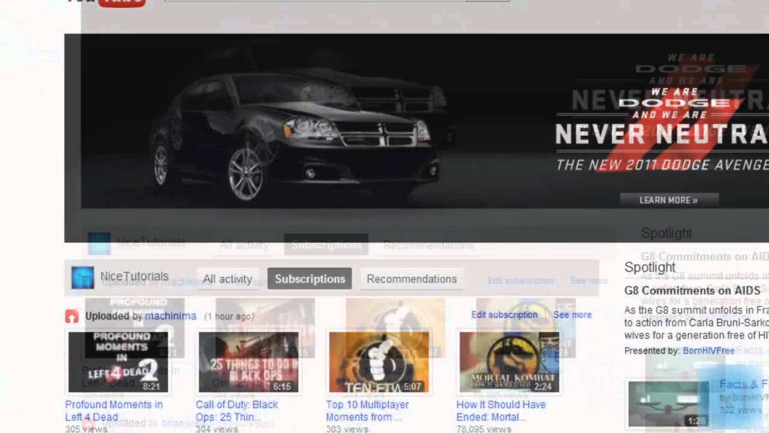Click the YouTube logo
This screenshot has width=769, height=433.
105,3
